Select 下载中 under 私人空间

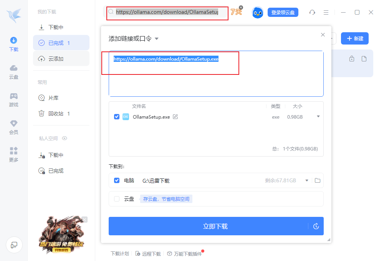61,155
